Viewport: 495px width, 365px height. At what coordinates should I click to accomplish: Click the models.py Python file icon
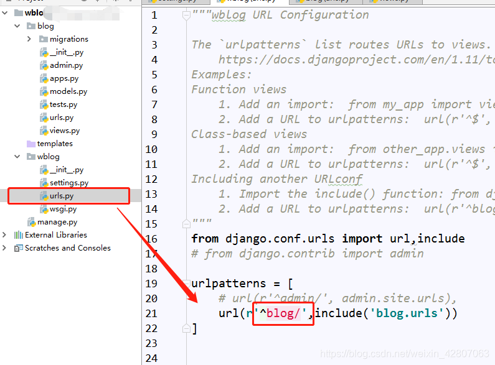click(x=44, y=91)
